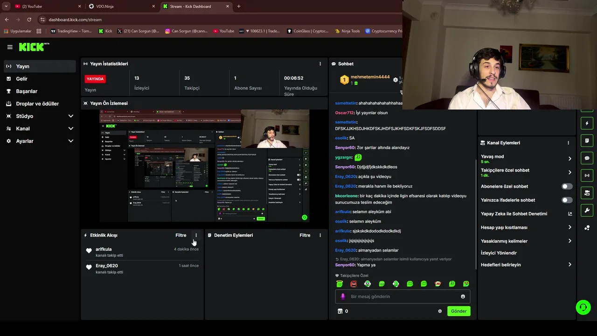Open Kanal Eylemleri three-dot menu
The height and width of the screenshot is (336, 597).
568,143
